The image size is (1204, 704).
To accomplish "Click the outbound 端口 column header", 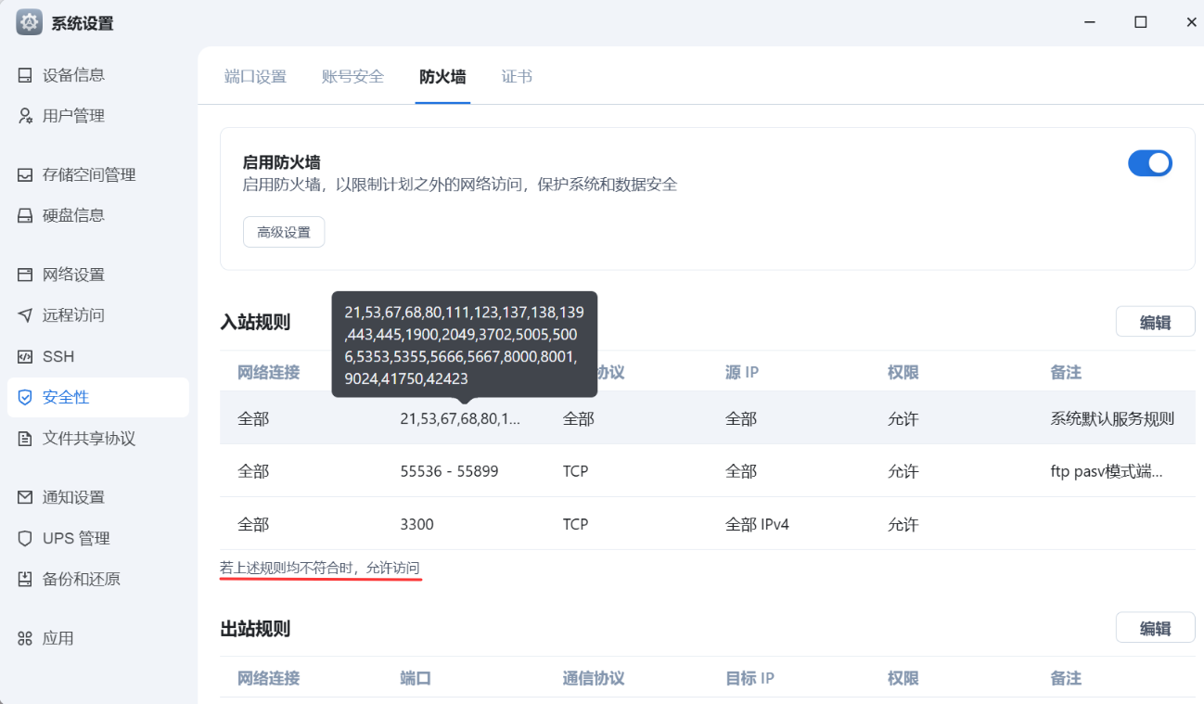I will (416, 678).
